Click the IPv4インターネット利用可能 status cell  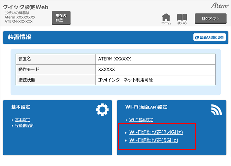(125, 80)
